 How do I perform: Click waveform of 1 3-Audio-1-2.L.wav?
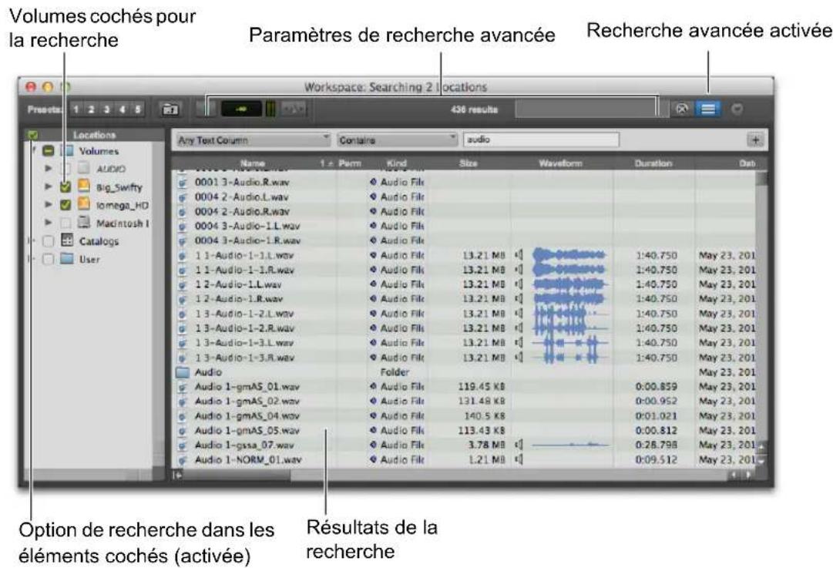click(x=569, y=314)
